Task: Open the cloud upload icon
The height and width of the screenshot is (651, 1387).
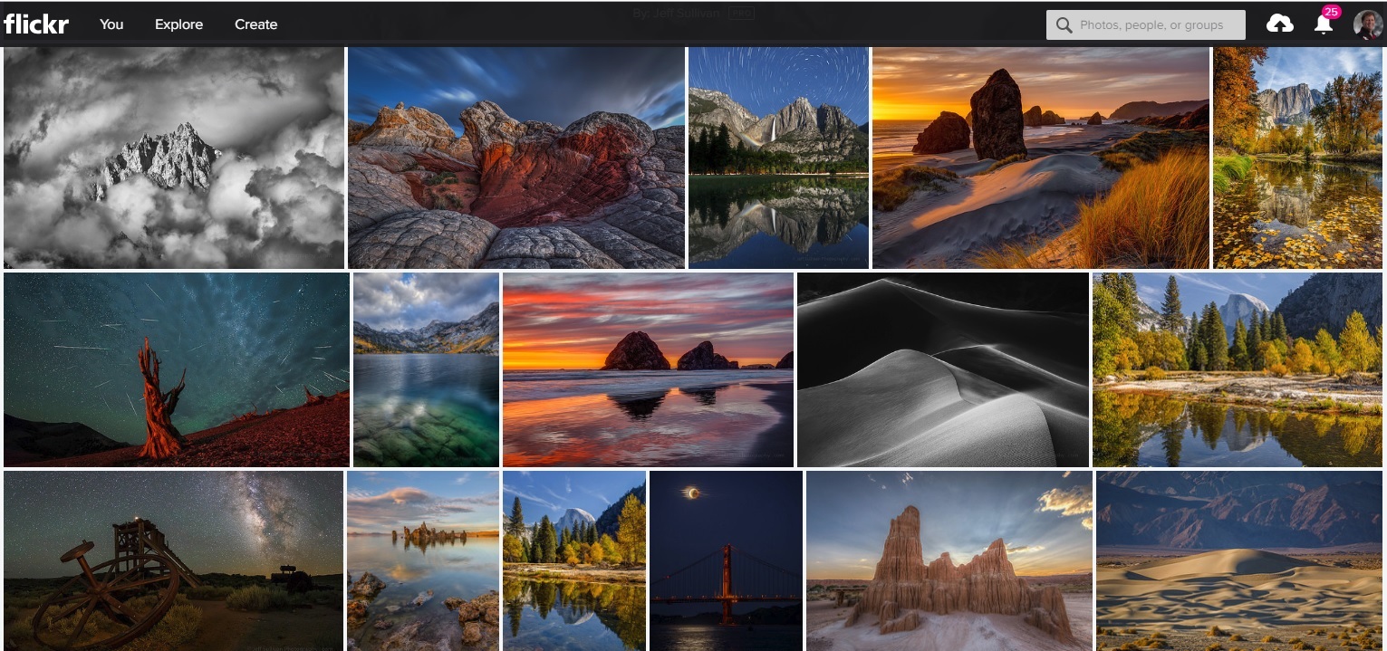Action: (x=1279, y=23)
